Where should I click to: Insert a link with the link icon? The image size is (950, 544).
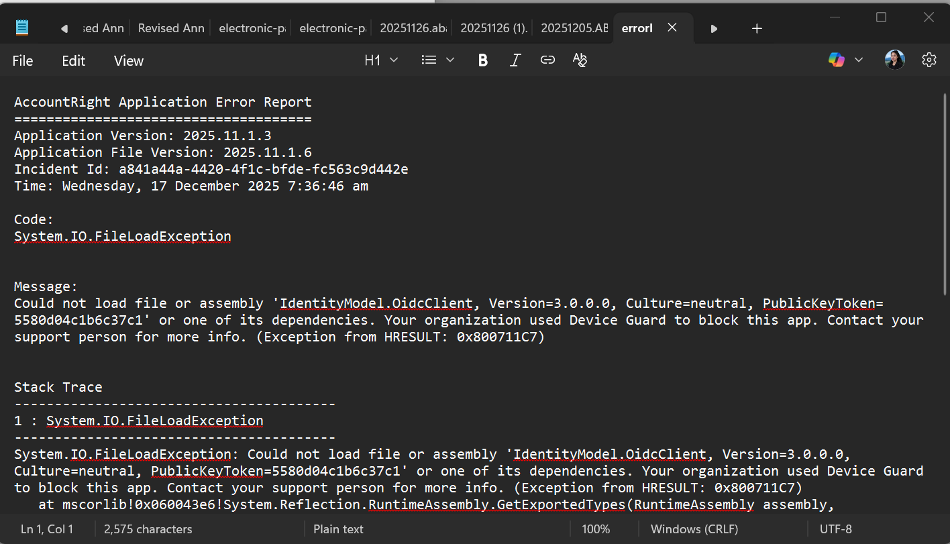pyautogui.click(x=547, y=60)
